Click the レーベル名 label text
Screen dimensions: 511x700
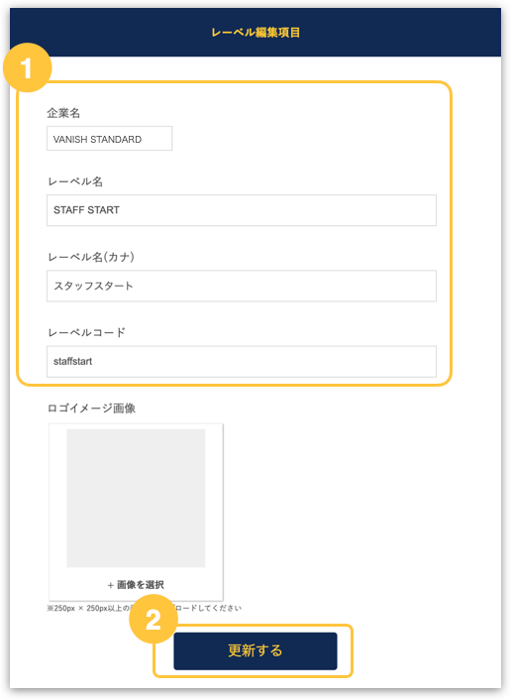75,181
